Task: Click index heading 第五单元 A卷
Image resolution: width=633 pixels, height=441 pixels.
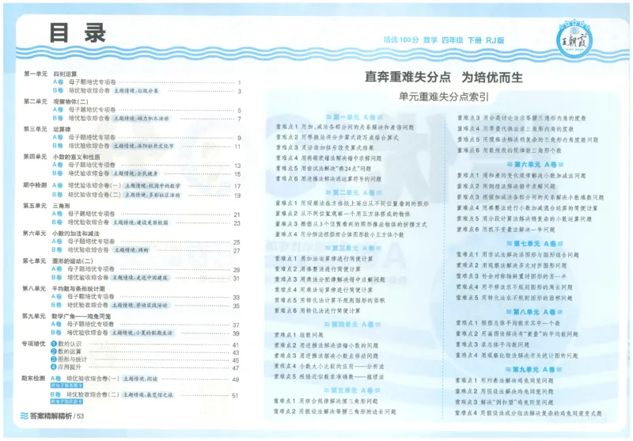Action: (351, 390)
